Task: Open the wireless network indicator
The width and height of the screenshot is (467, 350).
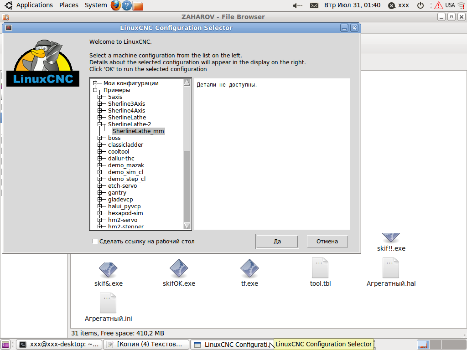Action: pos(461,5)
